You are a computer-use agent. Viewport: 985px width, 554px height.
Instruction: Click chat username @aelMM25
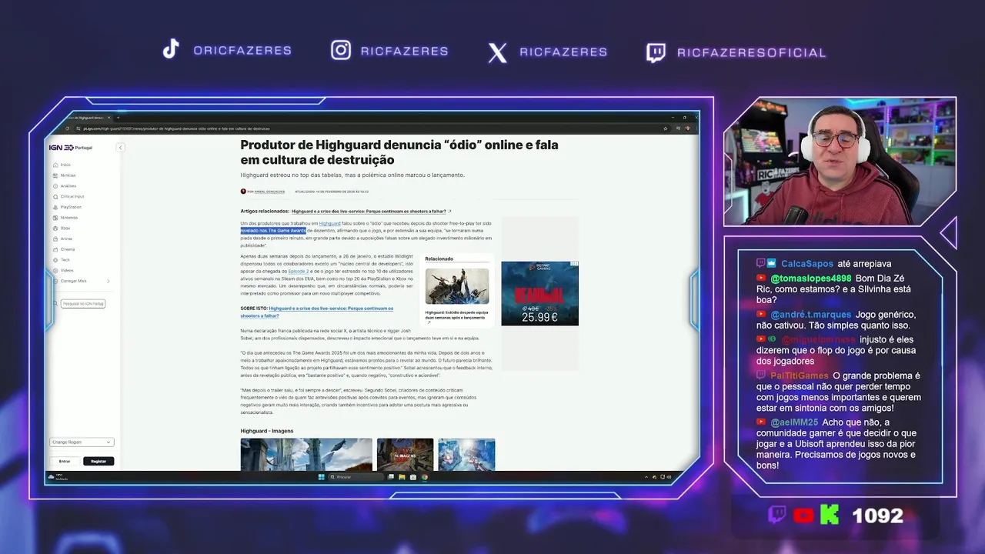794,422
